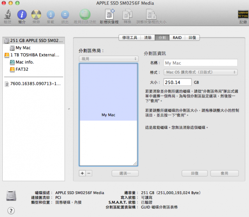Click the window title APPLE SSD SM0256F Media
Screen dimensions: 249x217
tap(125, 3)
